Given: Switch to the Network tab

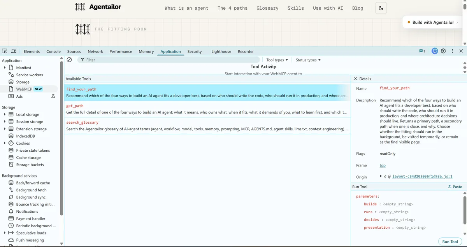Looking at the screenshot, I should point(95,51).
